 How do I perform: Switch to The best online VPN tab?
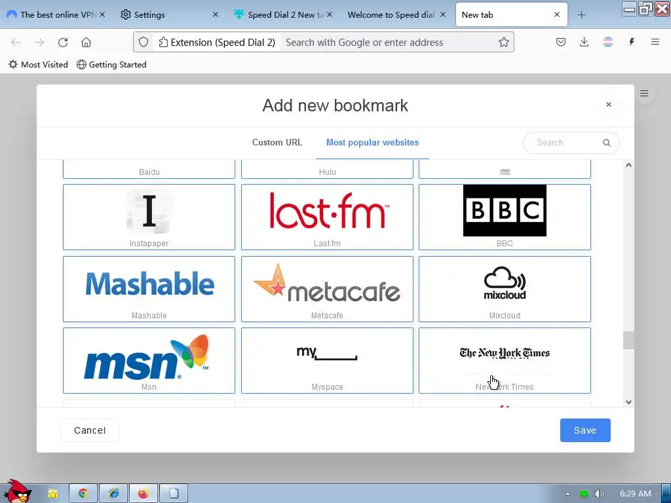pos(56,14)
